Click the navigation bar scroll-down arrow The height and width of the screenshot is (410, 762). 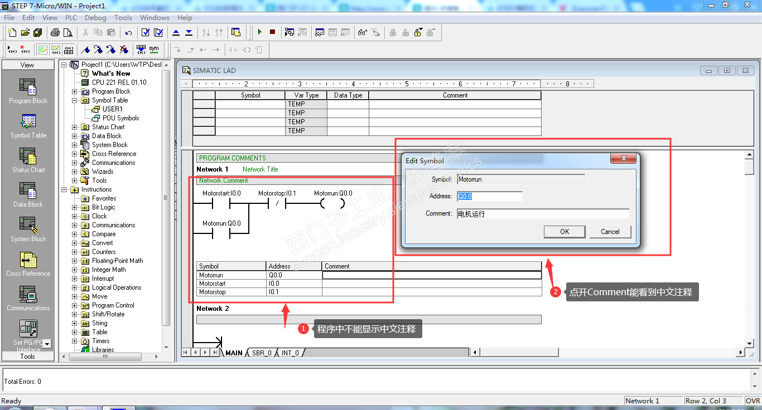coord(47,344)
